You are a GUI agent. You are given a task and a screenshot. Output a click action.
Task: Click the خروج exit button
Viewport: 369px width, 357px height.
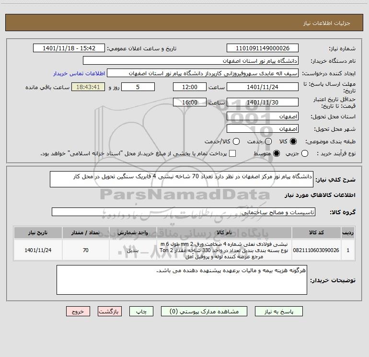[78, 311]
